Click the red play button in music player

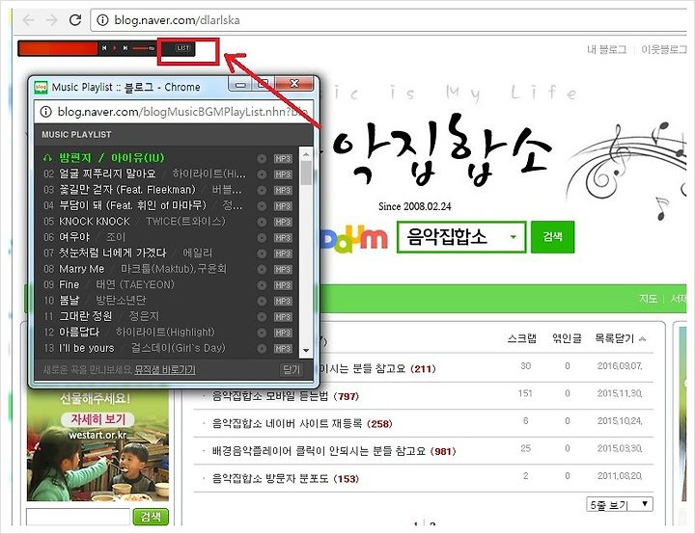coord(114,48)
